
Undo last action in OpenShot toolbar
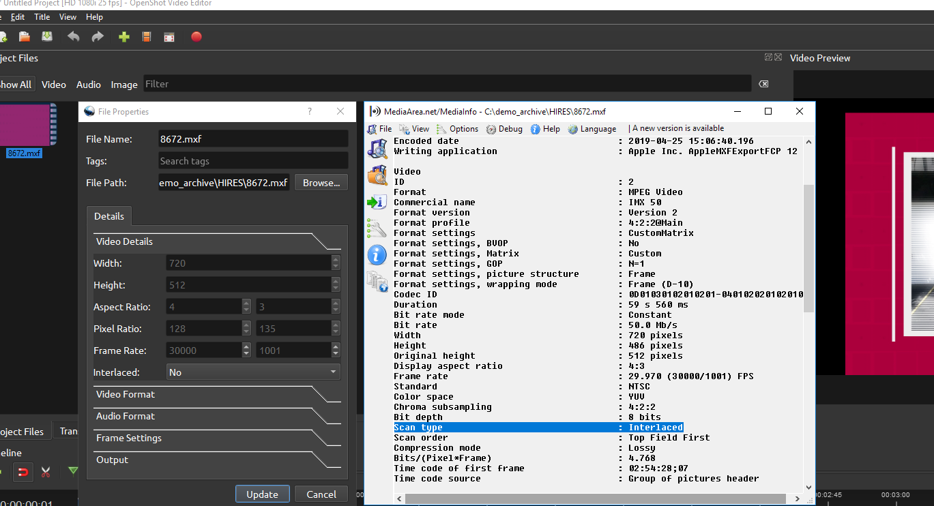click(x=74, y=37)
